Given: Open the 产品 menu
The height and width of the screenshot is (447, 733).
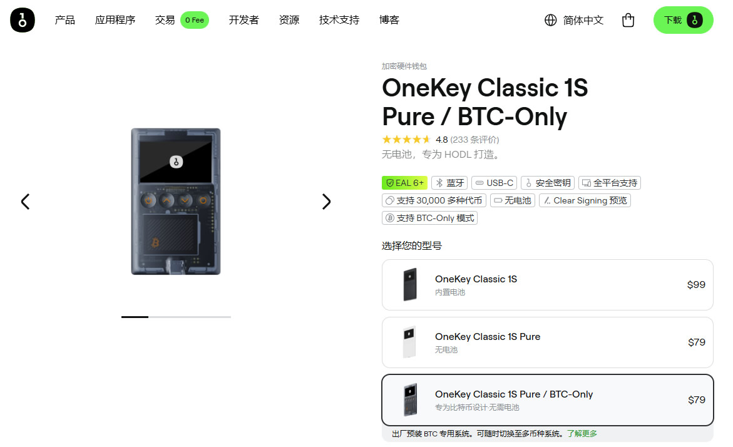Looking at the screenshot, I should (x=64, y=19).
